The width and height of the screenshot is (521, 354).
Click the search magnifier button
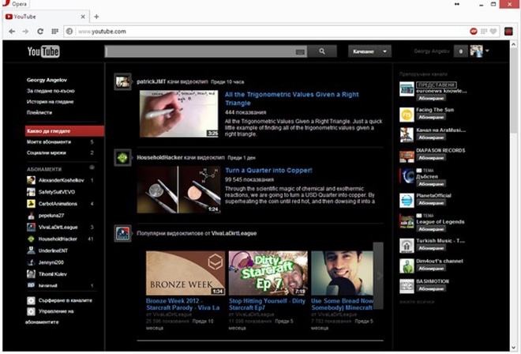coord(322,51)
